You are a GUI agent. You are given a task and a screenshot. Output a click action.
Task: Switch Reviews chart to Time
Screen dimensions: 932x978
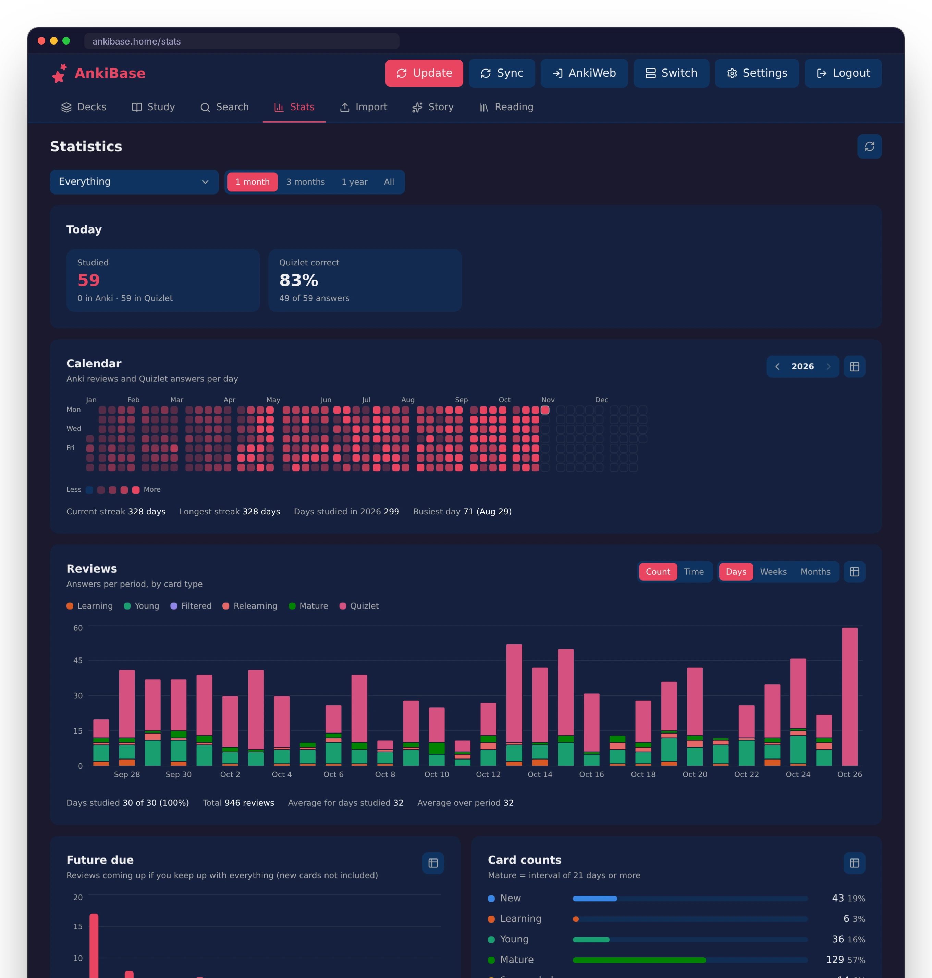coord(694,572)
